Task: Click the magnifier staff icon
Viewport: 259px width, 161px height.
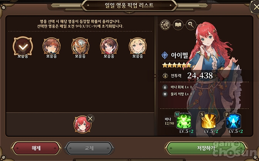Action: pyautogui.click(x=191, y=25)
